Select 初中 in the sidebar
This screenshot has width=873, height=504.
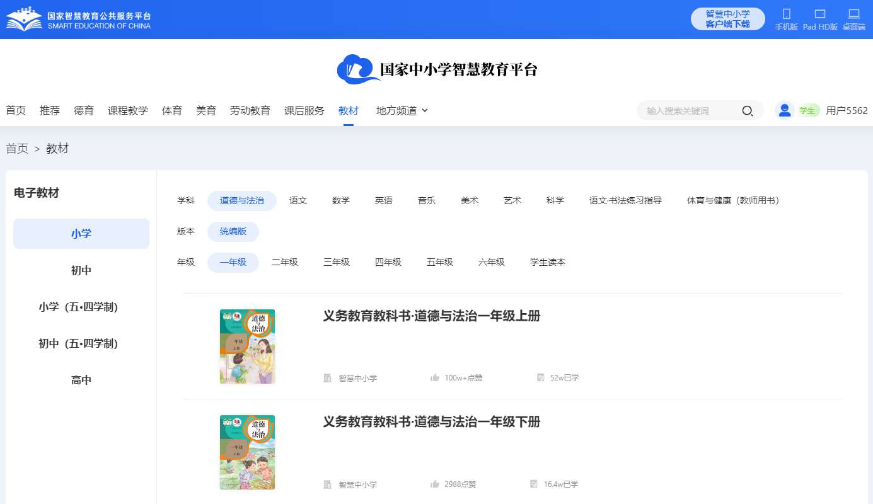(81, 270)
